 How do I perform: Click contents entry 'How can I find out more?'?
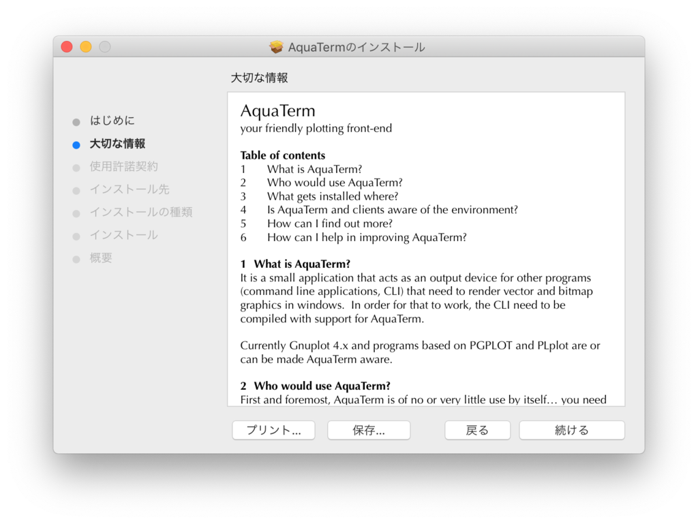(x=330, y=224)
